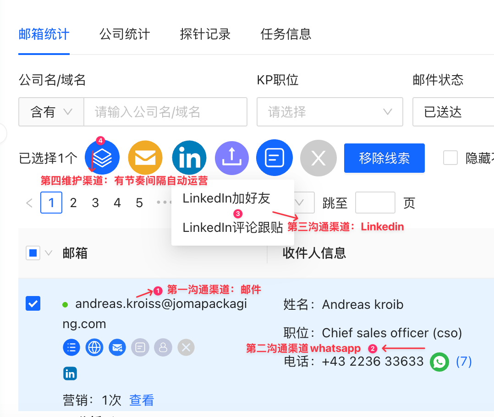494x417 pixels.
Task: Focus the 请输入公司名/域名 input field
Action: click(165, 112)
